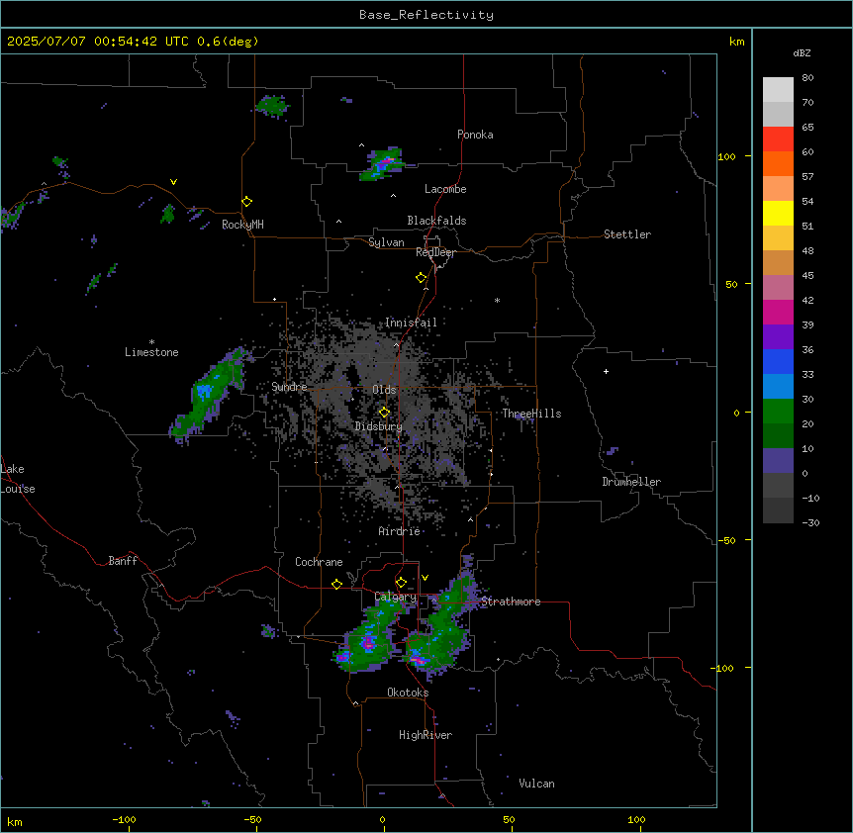
Task: Click the yellow diamond marker between Olds and Didsbury
Action: pos(384,413)
